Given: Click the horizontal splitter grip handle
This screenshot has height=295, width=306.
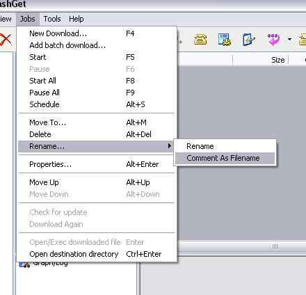Looking at the screenshot, I should [275, 246].
